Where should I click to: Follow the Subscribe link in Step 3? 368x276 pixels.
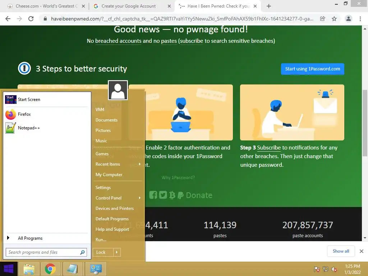click(269, 148)
